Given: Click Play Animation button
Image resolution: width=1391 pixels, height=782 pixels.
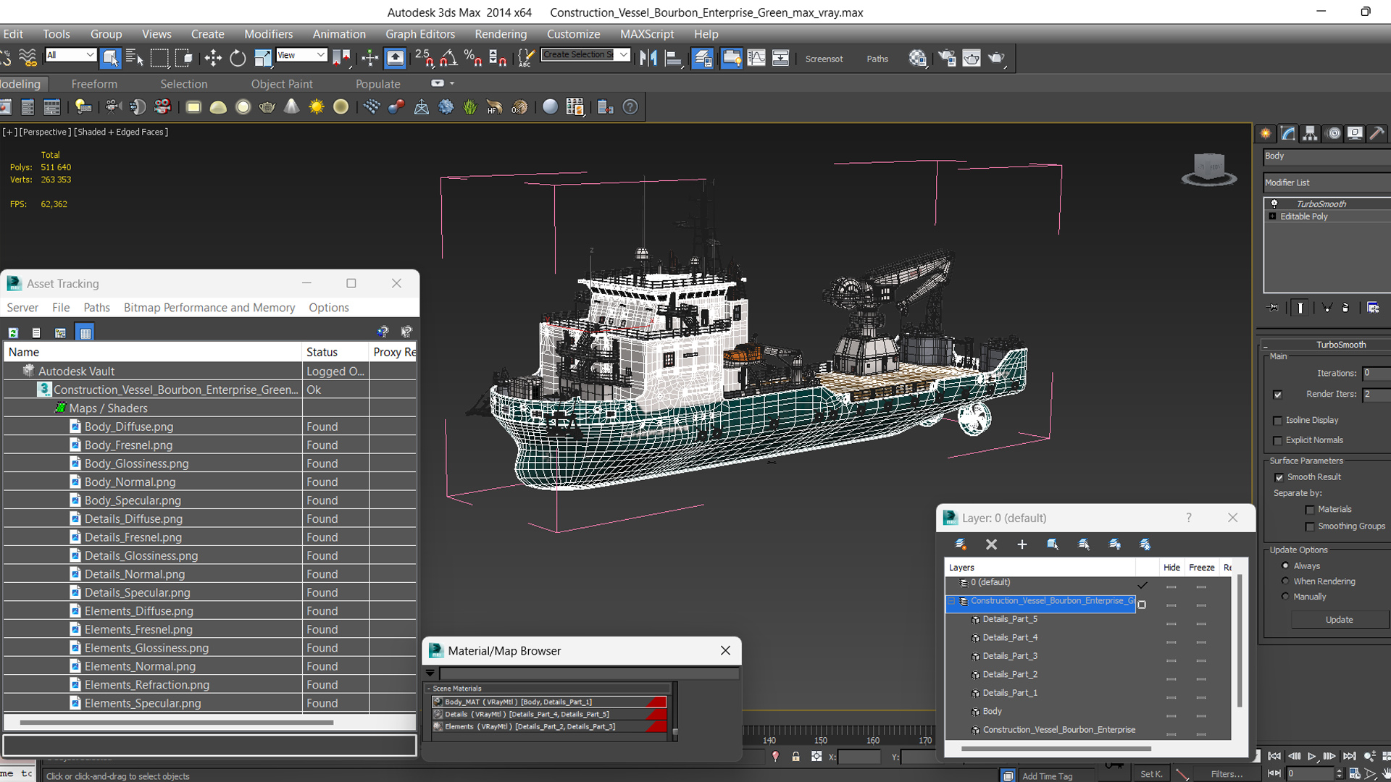Looking at the screenshot, I should point(1311,756).
